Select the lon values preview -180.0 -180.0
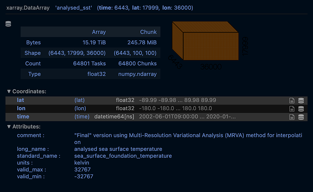313x192 pixels. (156, 108)
